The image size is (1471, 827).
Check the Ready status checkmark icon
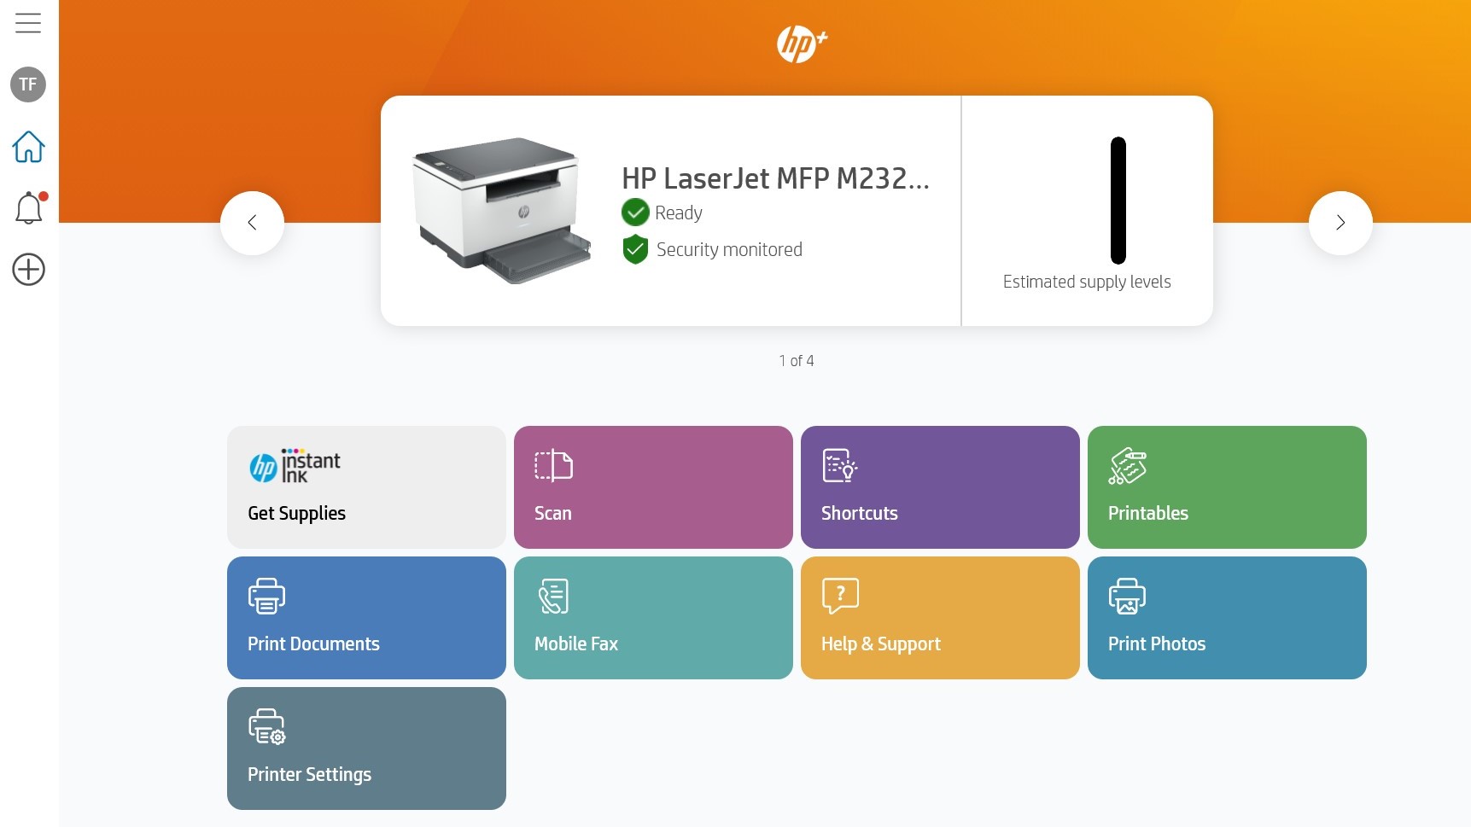click(635, 213)
